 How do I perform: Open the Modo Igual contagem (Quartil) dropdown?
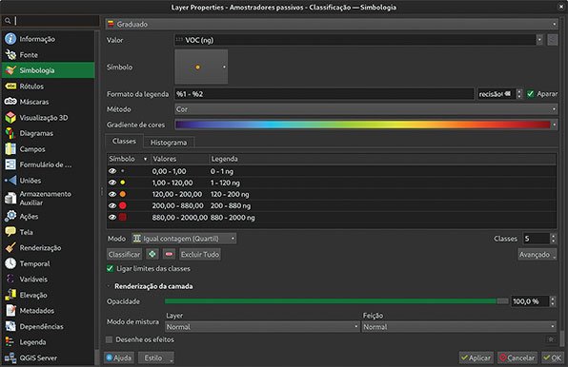(x=184, y=239)
